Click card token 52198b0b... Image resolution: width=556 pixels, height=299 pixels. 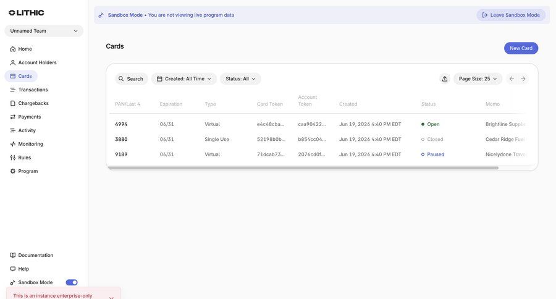click(x=271, y=139)
